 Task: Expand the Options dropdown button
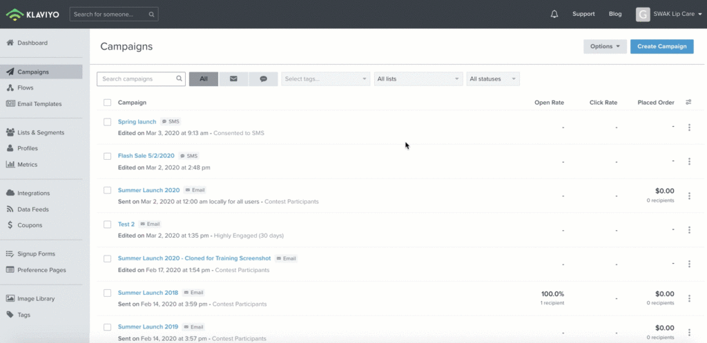point(605,46)
